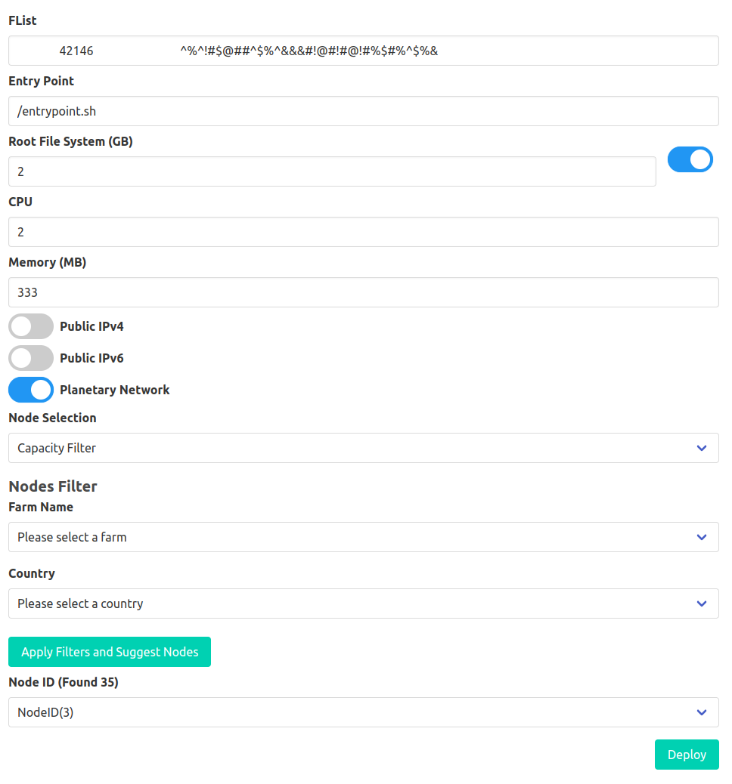This screenshot has height=784, width=732.
Task: Expand the NodeID(3) dropdown
Action: 363,711
